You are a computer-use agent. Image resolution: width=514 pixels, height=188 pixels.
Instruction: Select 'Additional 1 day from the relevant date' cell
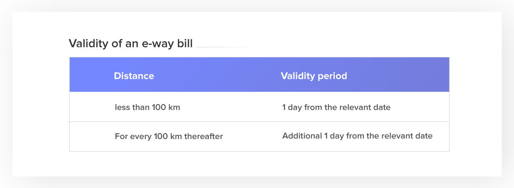pyautogui.click(x=357, y=136)
